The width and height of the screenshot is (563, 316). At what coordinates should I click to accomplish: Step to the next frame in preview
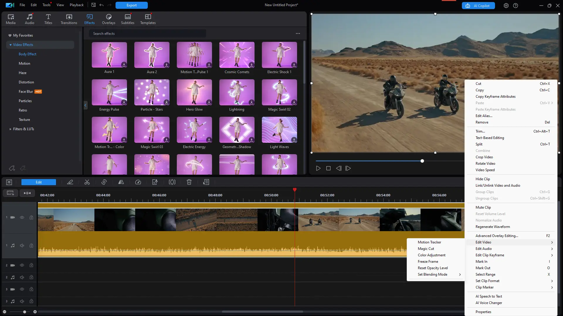pyautogui.click(x=348, y=168)
